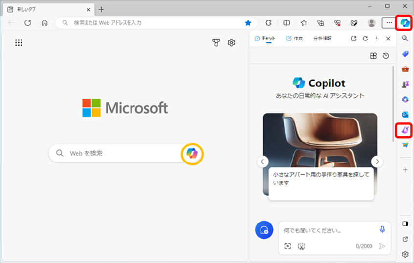Screen dimensions: 414x263
Task: Switch to the 分析情報 tab
Action: pos(323,39)
